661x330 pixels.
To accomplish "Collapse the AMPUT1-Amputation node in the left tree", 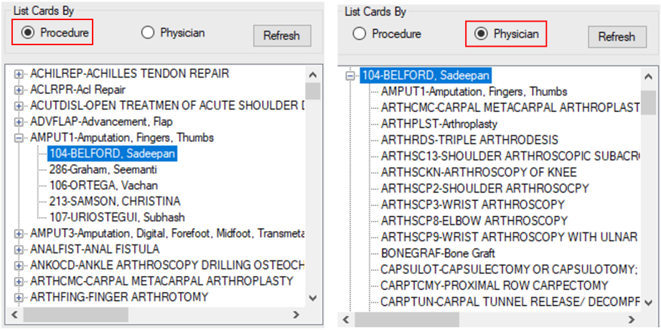I will pyautogui.click(x=19, y=138).
